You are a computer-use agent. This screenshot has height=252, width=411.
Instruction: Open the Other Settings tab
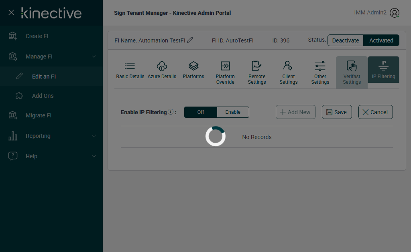[320, 73]
